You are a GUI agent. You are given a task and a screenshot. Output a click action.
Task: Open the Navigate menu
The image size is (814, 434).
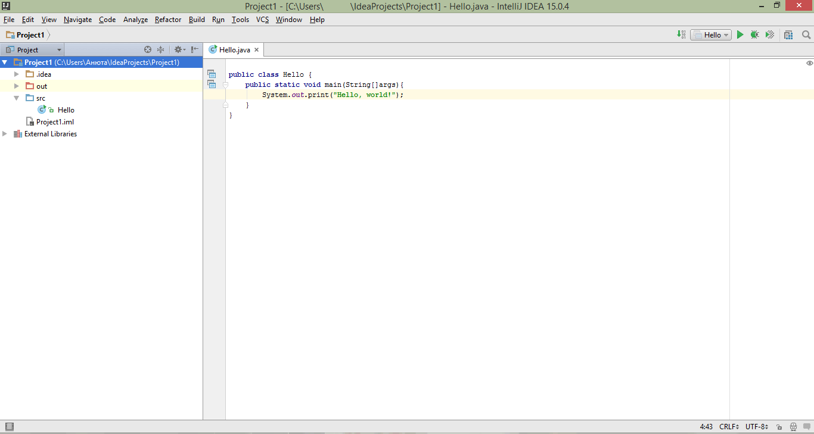[78, 20]
